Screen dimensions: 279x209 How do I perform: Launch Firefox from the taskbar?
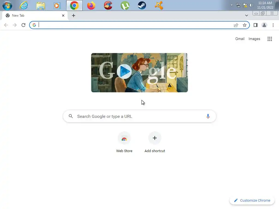91,5
